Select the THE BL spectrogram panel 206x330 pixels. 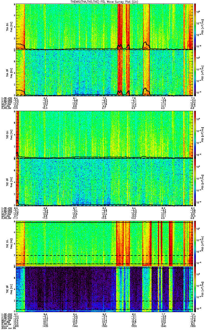[x=104, y=244]
